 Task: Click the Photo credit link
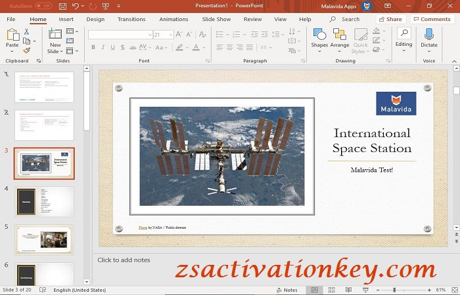click(143, 227)
